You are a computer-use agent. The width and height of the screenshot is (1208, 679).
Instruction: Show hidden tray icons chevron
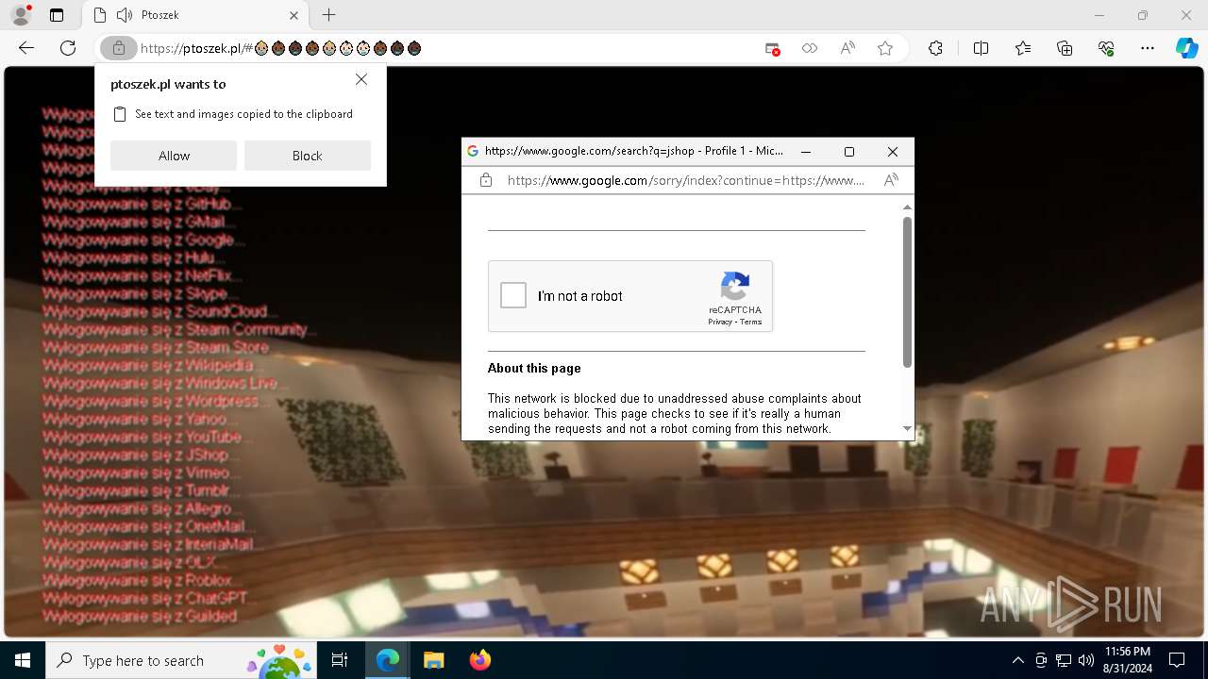(x=1017, y=660)
